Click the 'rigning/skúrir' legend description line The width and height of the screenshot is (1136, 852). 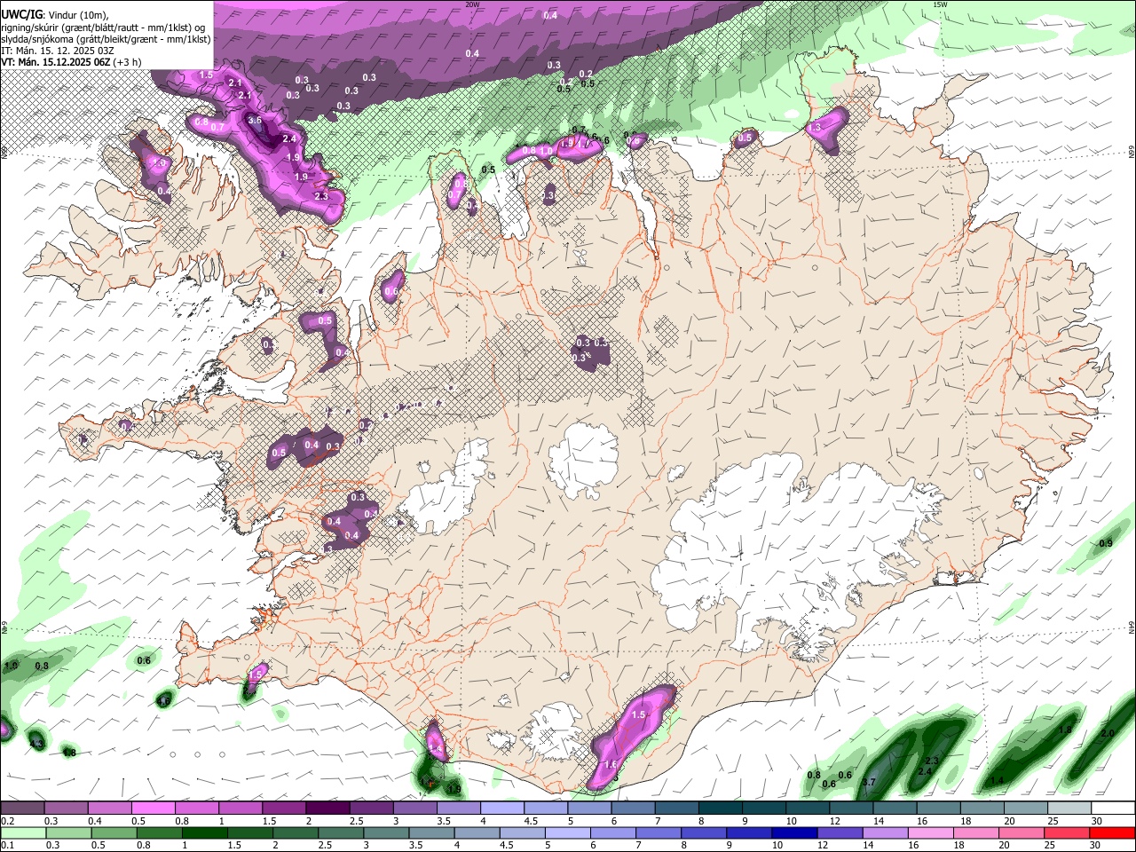tap(103, 28)
